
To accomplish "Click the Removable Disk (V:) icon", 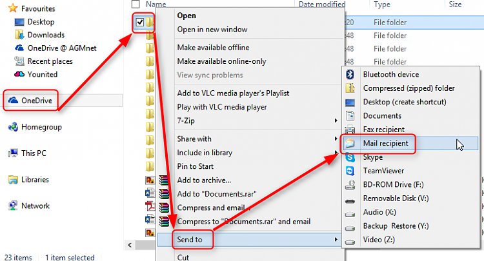I will [350, 201].
